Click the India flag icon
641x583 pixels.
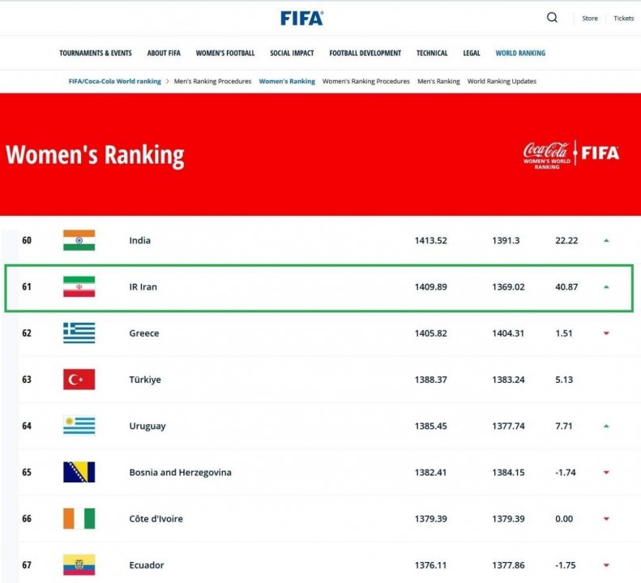click(x=79, y=240)
